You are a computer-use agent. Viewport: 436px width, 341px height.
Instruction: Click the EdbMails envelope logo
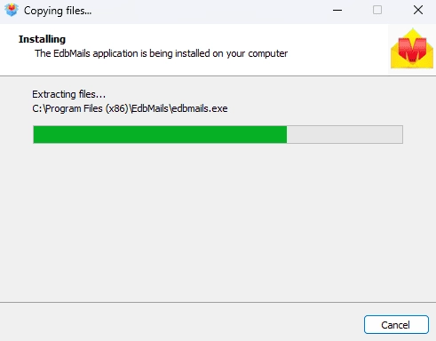pos(412,49)
